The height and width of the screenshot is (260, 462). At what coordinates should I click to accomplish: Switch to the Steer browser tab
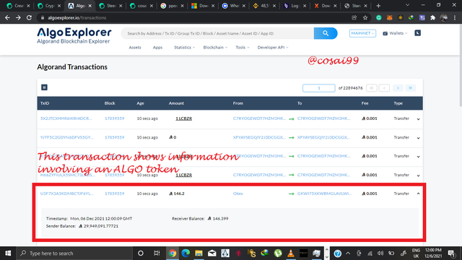tap(110, 6)
